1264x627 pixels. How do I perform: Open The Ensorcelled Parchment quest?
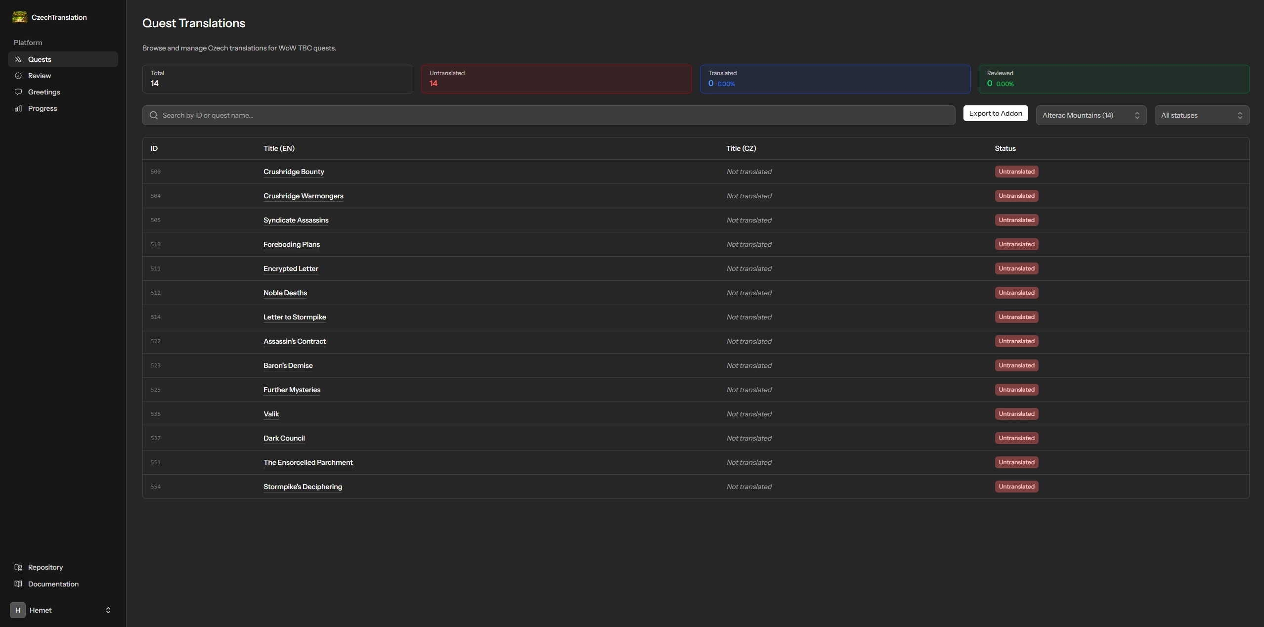tap(308, 462)
